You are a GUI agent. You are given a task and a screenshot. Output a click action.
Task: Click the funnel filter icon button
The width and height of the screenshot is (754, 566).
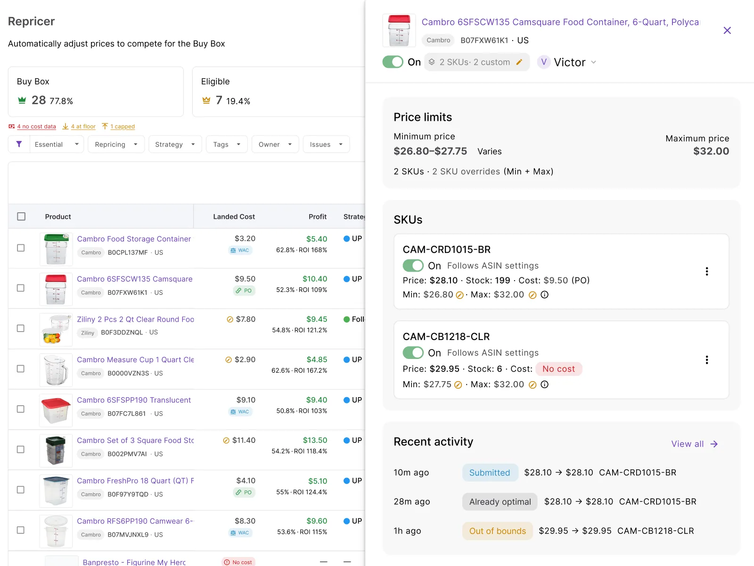tap(19, 144)
